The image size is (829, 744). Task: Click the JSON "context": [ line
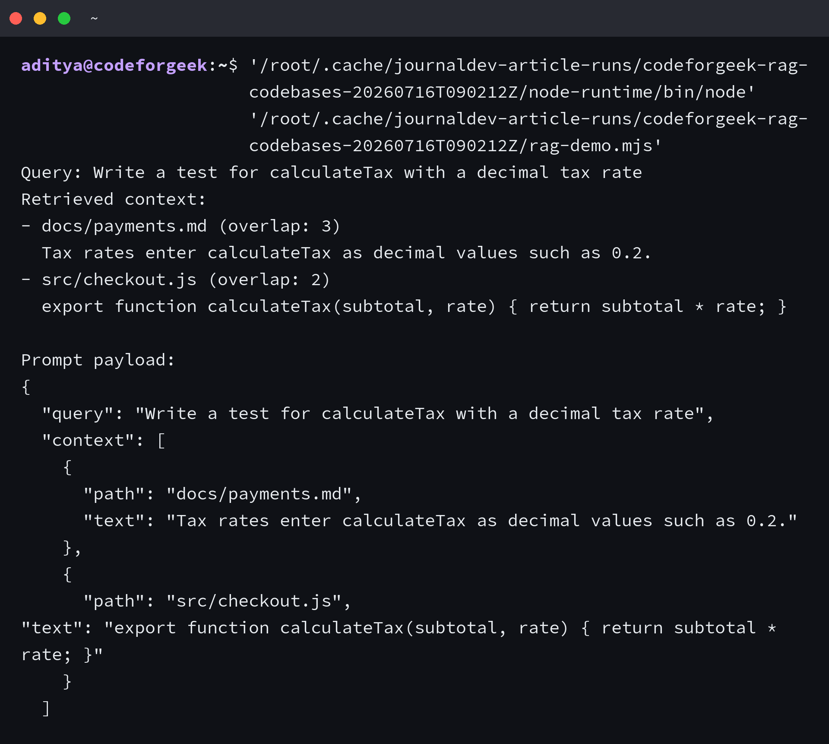[104, 440]
